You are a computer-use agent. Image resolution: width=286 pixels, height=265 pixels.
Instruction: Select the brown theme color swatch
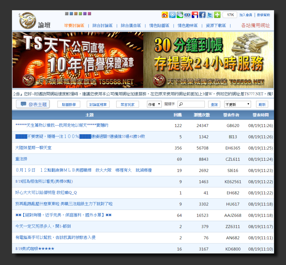76,13
